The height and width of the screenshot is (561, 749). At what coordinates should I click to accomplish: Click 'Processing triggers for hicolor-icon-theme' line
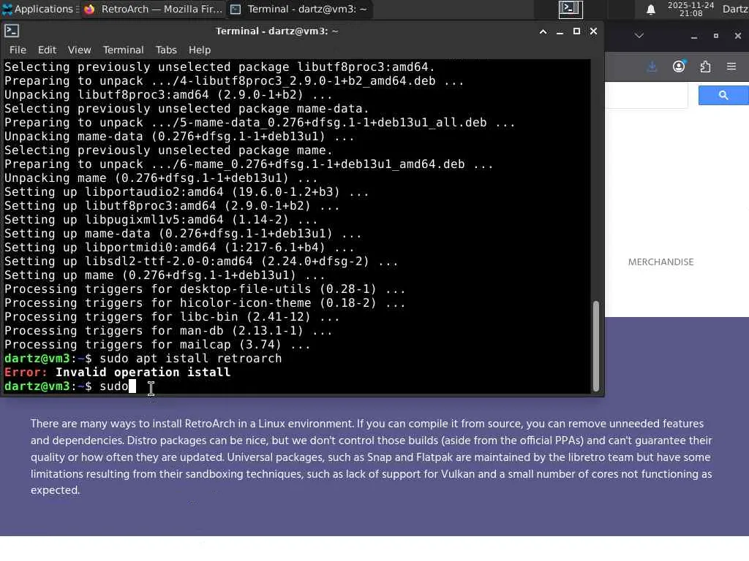click(x=205, y=303)
